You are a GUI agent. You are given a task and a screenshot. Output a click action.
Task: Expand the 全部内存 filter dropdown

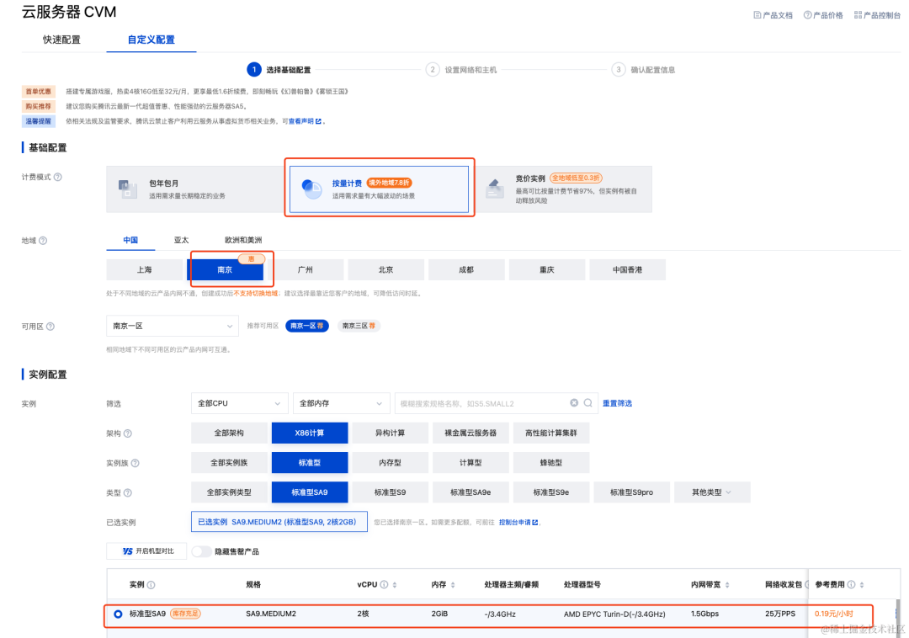pyautogui.click(x=341, y=403)
